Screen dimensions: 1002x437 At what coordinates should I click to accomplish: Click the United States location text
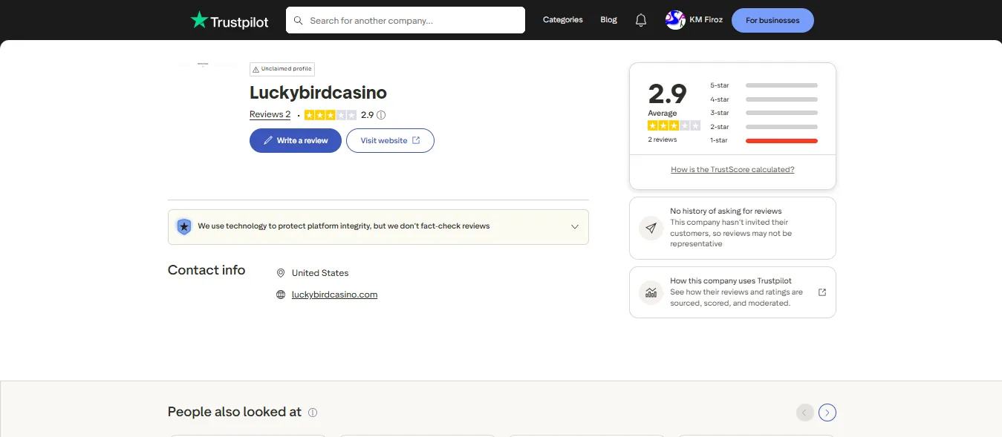320,273
